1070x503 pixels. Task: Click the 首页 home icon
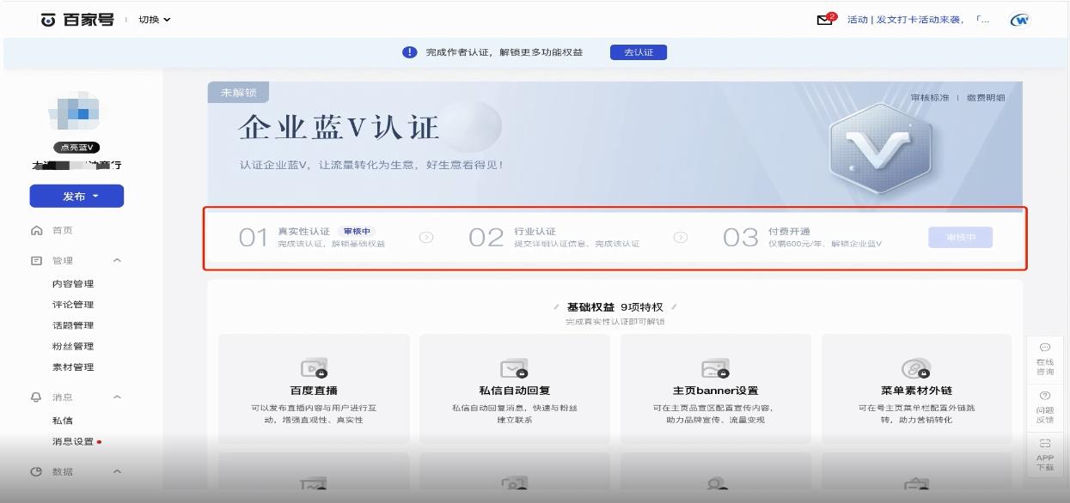pyautogui.click(x=36, y=231)
